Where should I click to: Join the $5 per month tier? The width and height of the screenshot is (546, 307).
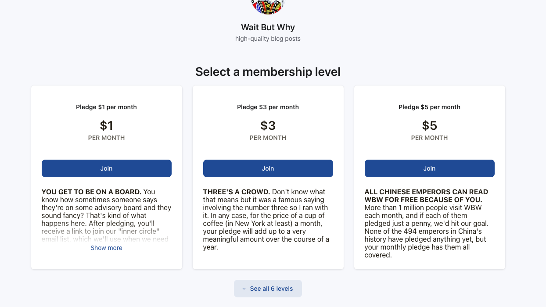(429, 168)
